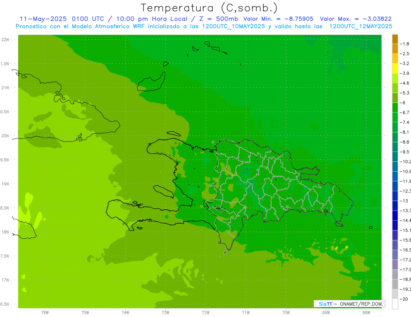Click the "7.5N" latitude axis label
Image resolution: width=411 pixels, height=317 pixels.
(x=4, y=256)
